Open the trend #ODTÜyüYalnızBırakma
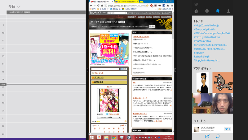Viewport: 248px width, 140px height. (207, 37)
